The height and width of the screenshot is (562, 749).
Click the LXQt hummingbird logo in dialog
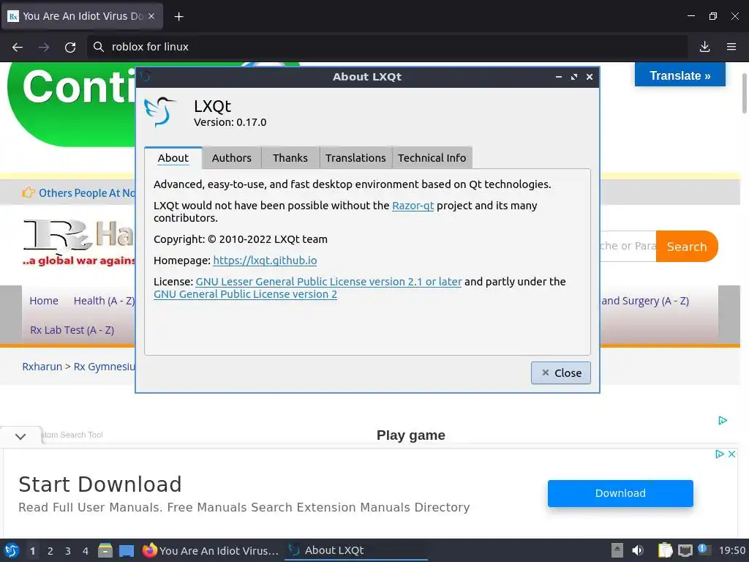160,112
